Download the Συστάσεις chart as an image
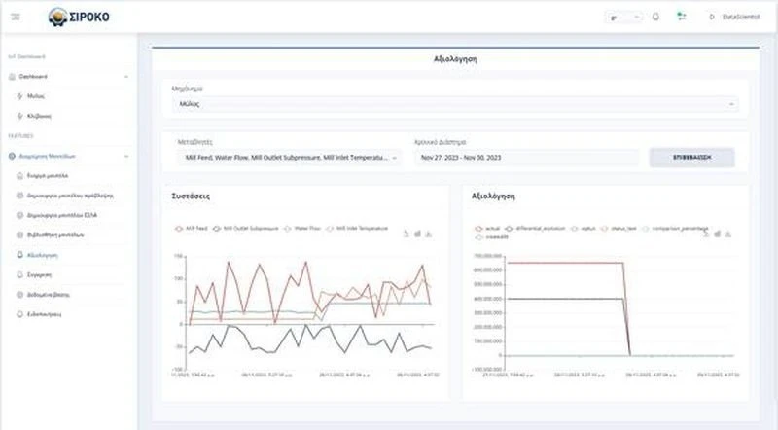 pyautogui.click(x=429, y=234)
